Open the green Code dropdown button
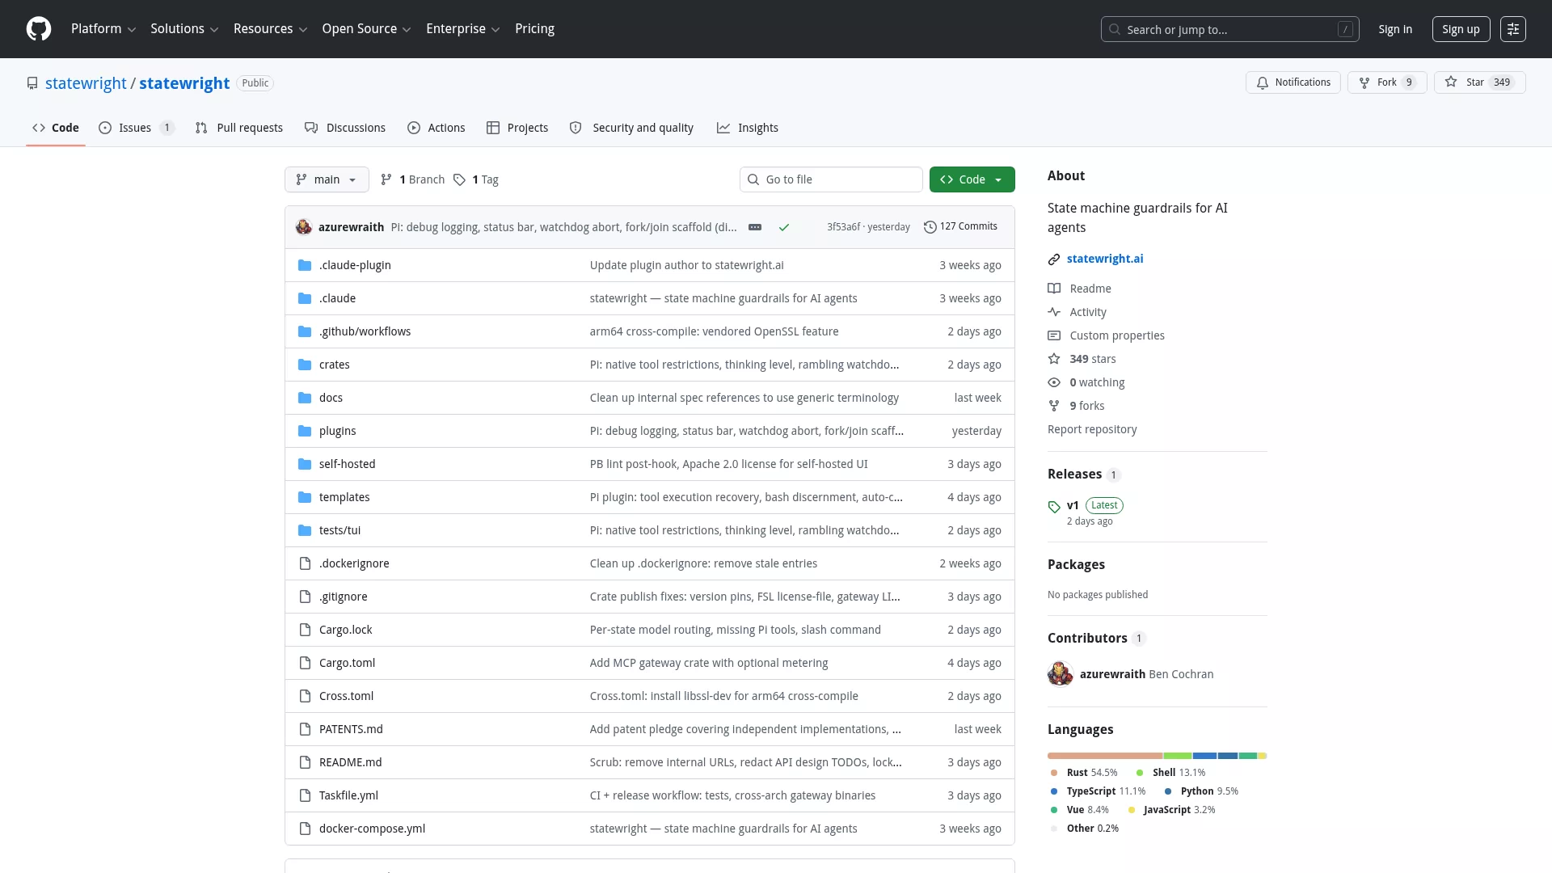 tap(972, 179)
